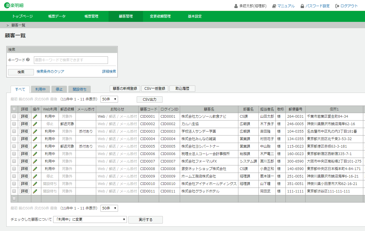Open 取込履歴 button
This screenshot has width=365, height=231.
pyautogui.click(x=182, y=89)
